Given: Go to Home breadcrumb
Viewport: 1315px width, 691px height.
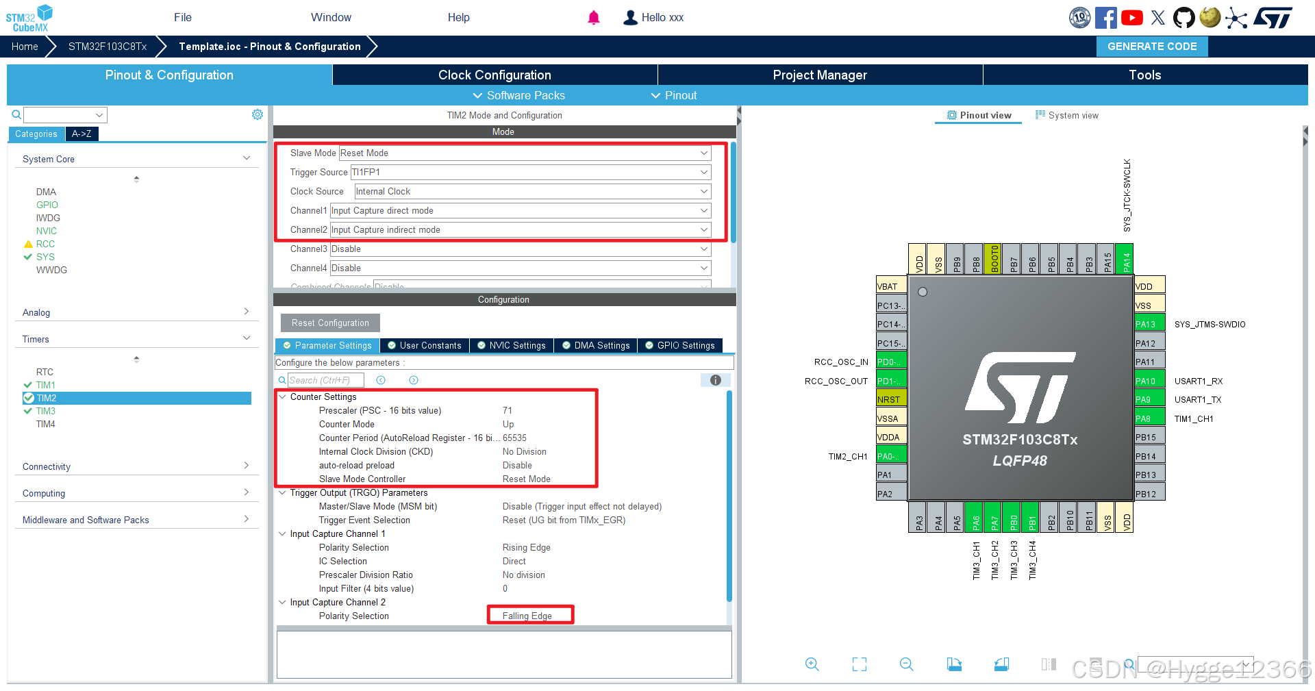Looking at the screenshot, I should [25, 47].
